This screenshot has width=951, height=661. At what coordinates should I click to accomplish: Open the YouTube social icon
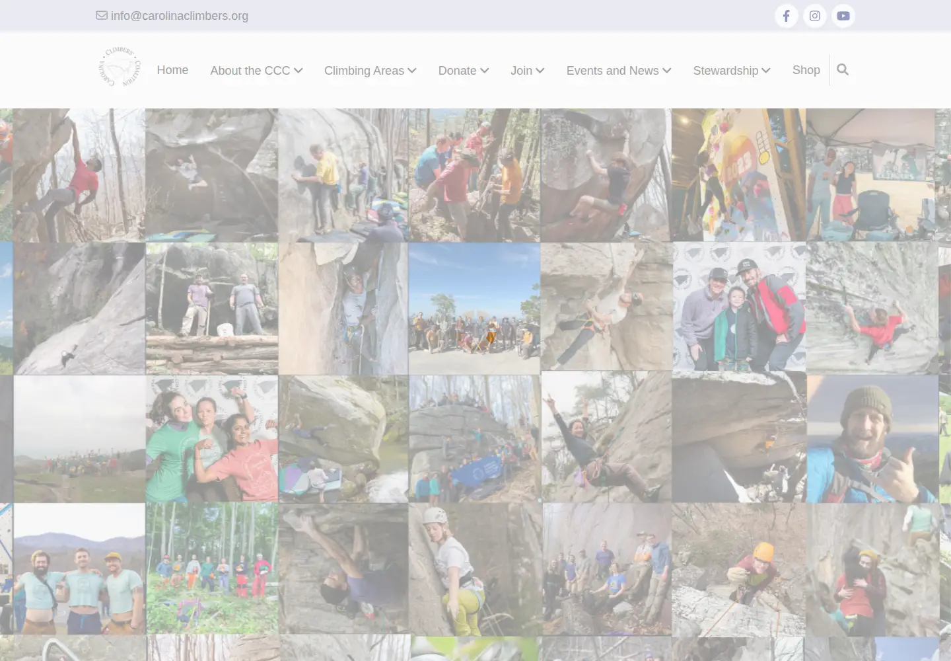(843, 16)
